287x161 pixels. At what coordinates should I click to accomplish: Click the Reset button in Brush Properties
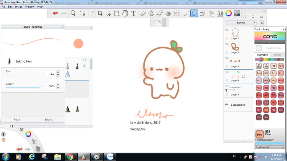pyautogui.click(x=17, y=120)
